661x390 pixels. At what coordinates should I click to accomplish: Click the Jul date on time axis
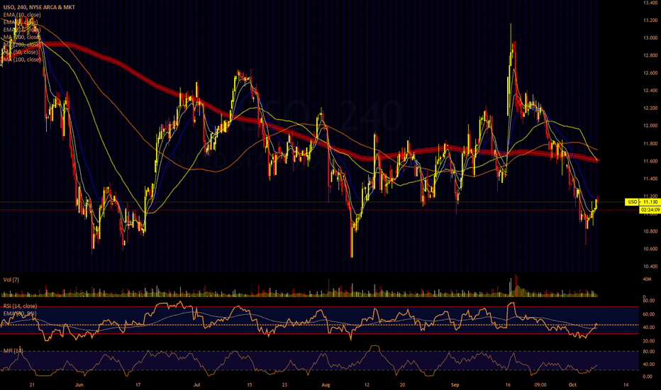pyautogui.click(x=196, y=384)
